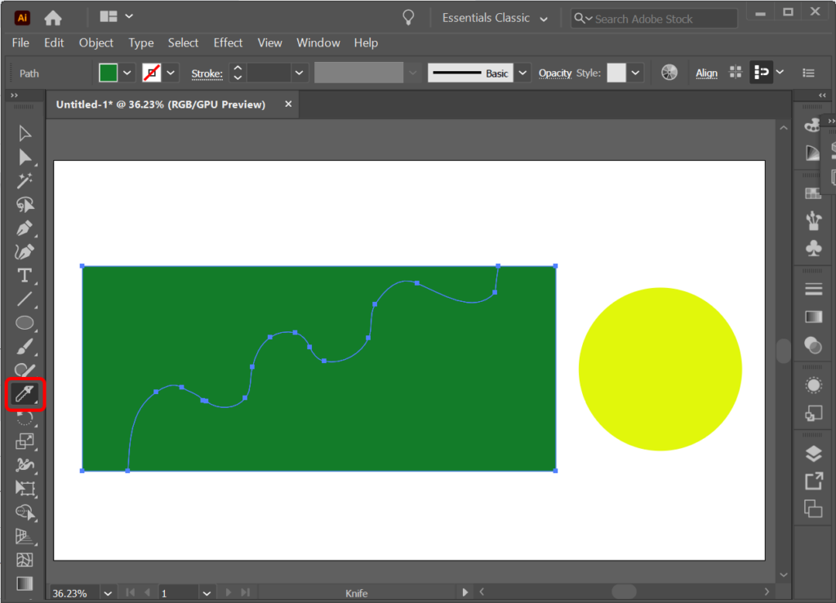Select the Magic Wand tool
Image resolution: width=836 pixels, height=603 pixels.
click(24, 180)
